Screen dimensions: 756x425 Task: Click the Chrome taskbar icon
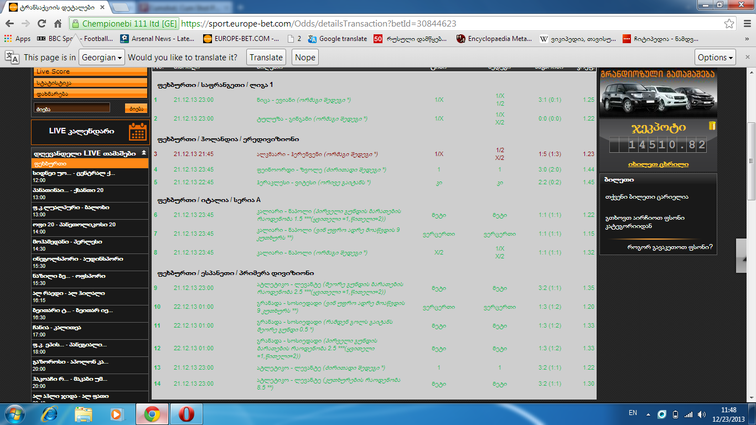(152, 413)
